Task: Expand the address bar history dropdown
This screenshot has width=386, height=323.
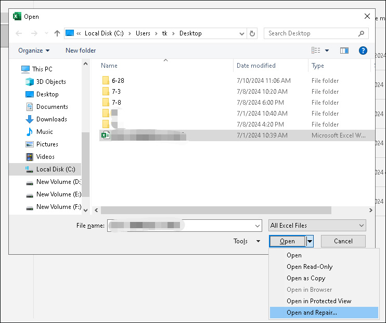Action: click(242, 33)
